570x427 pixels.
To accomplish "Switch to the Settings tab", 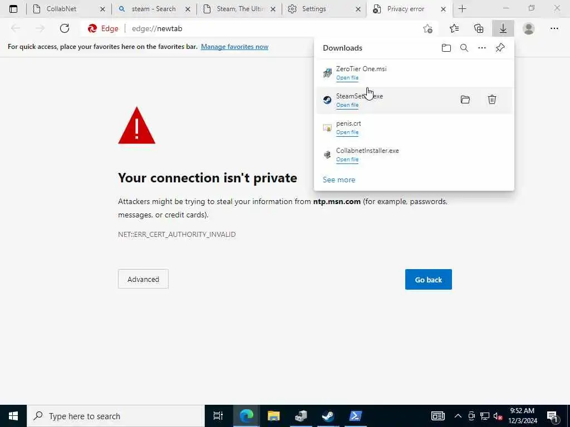I will pos(323,9).
